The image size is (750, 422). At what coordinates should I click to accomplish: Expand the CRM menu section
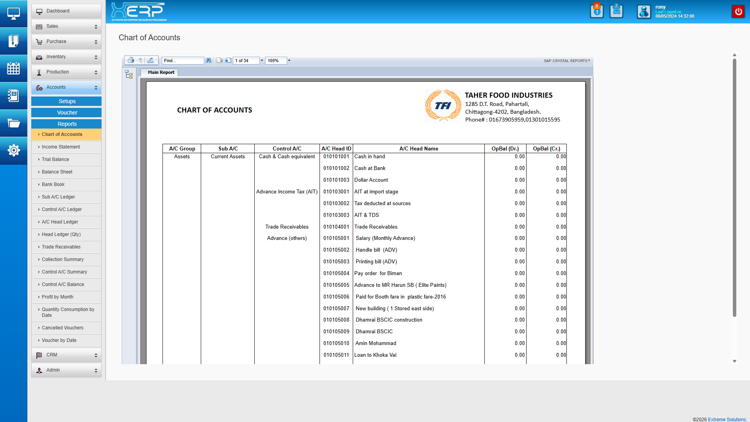pos(66,355)
